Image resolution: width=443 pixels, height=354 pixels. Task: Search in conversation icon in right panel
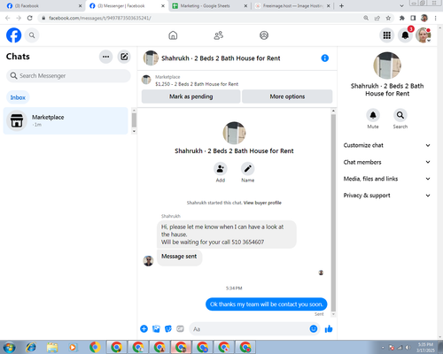(400, 115)
